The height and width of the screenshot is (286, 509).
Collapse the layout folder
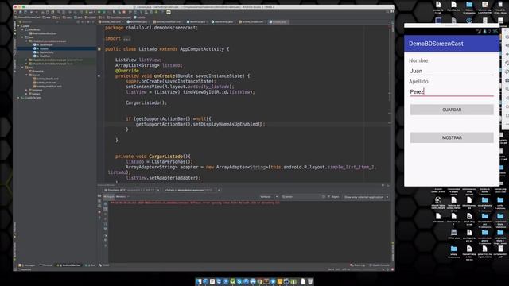(26, 75)
